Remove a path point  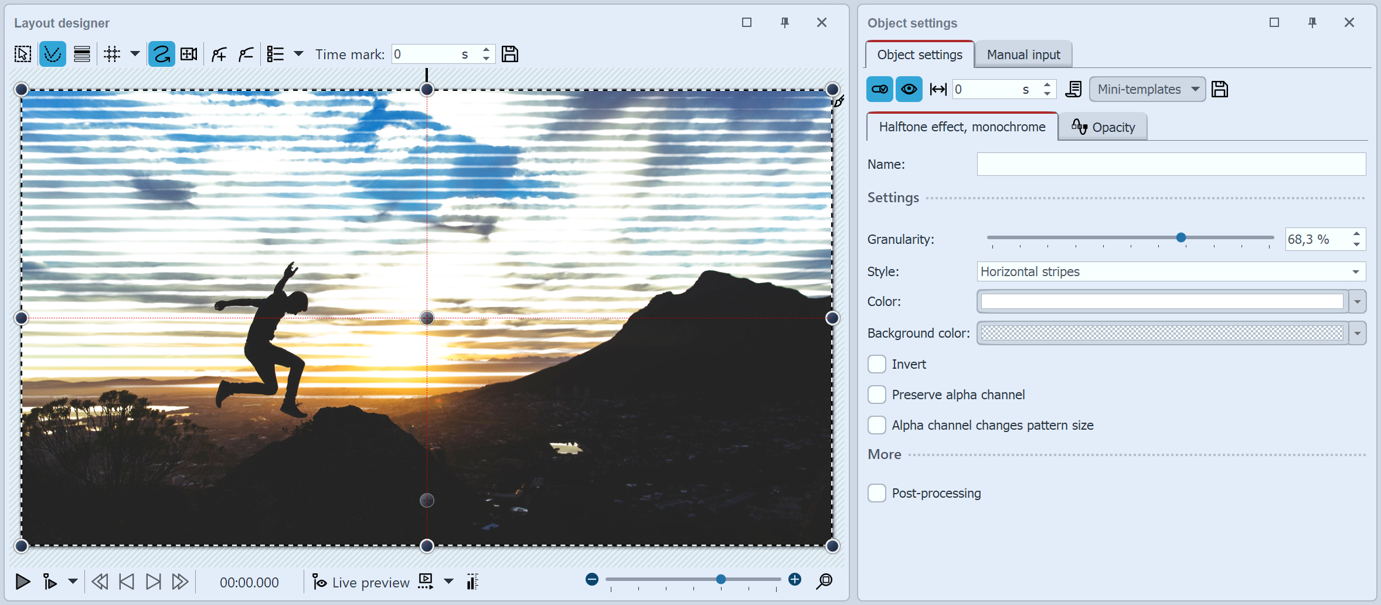pos(246,54)
